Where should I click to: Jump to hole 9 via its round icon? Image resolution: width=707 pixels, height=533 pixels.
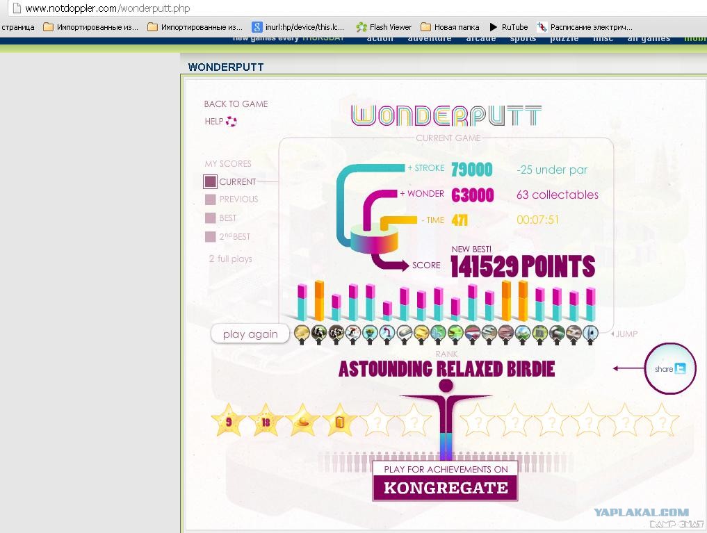tap(438, 333)
